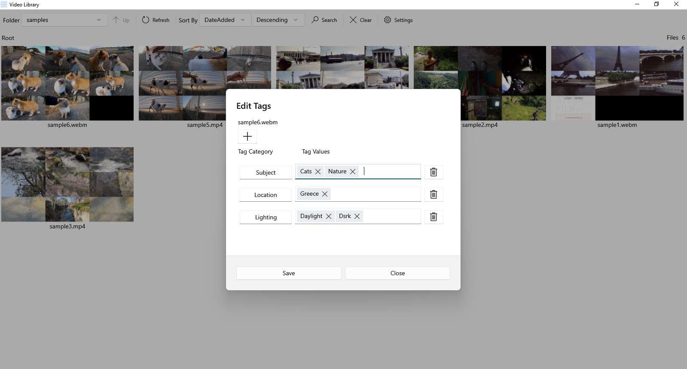Close the Video Library window
Screen dimensions: 687x369
tap(676, 4)
